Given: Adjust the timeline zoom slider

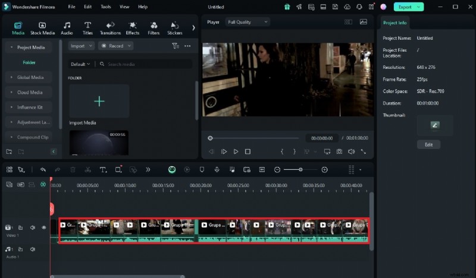Looking at the screenshot, I should [x=300, y=170].
